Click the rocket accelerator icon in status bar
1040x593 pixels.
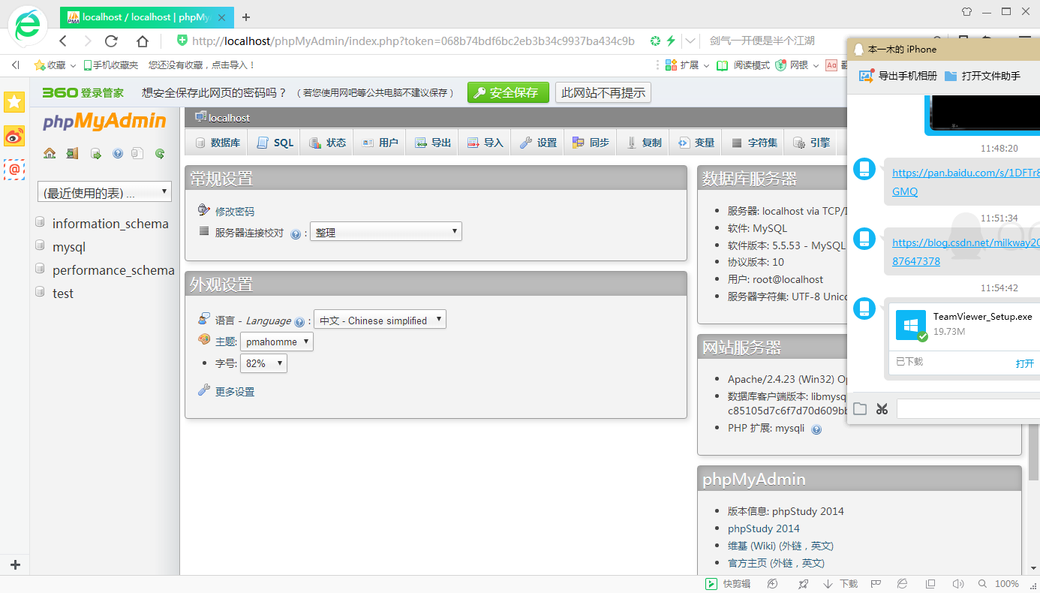(803, 584)
